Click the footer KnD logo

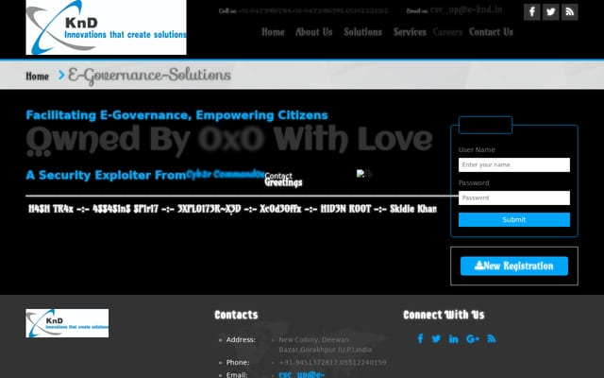[67, 323]
